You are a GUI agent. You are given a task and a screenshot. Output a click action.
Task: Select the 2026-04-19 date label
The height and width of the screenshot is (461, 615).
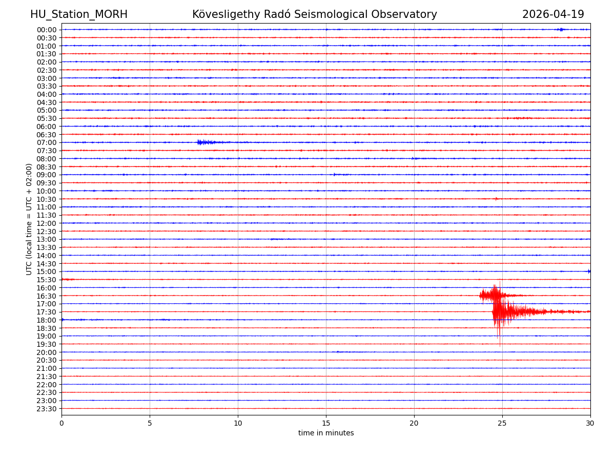[553, 14]
